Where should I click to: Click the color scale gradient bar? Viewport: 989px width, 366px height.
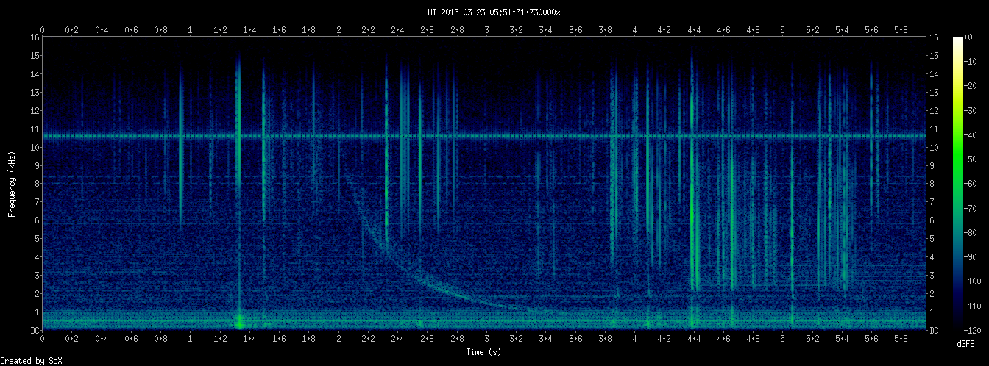[957, 184]
